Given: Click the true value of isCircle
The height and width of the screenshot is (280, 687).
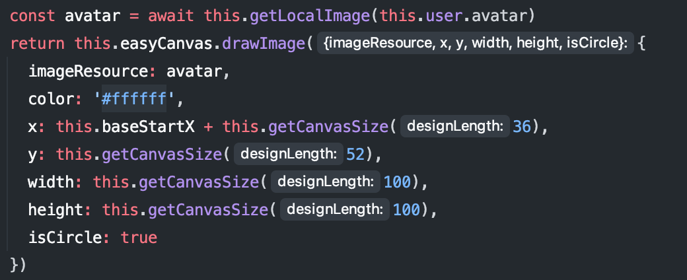Looking at the screenshot, I should click(139, 237).
